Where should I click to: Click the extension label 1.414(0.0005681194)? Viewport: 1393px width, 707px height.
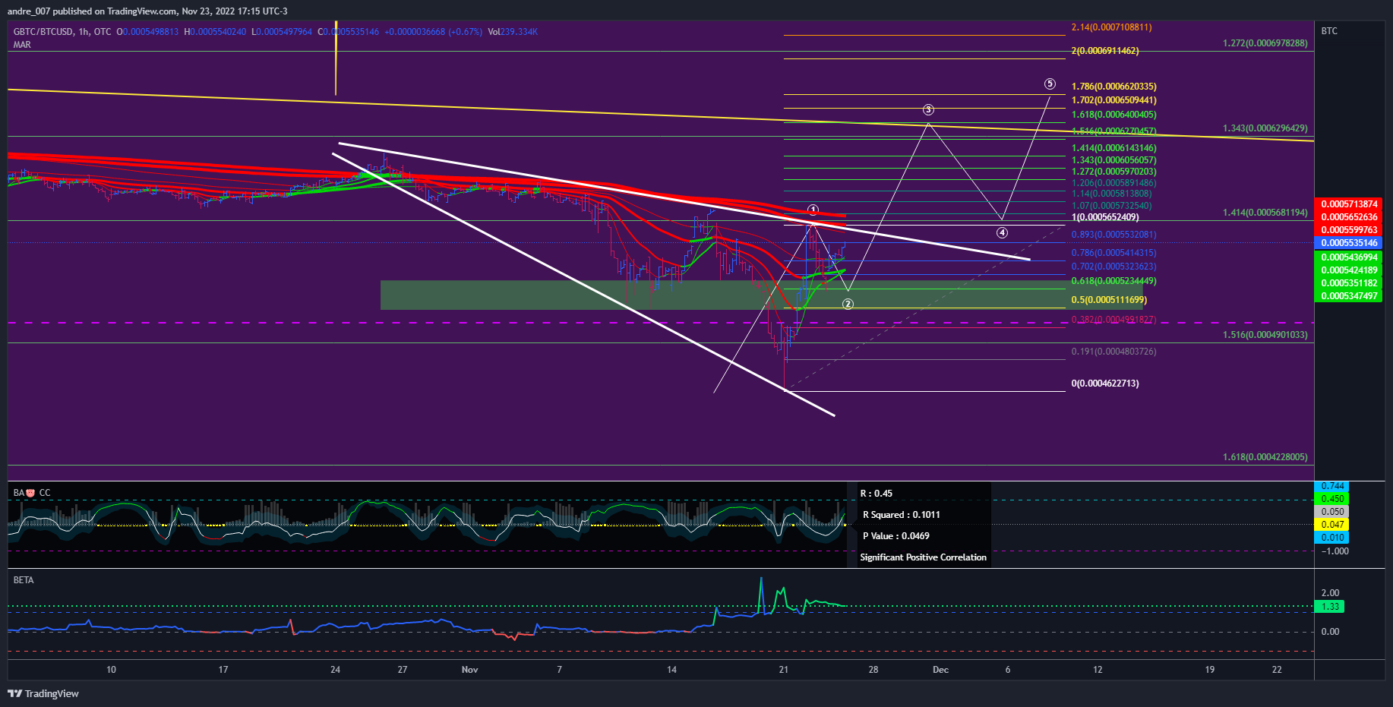coord(1265,213)
